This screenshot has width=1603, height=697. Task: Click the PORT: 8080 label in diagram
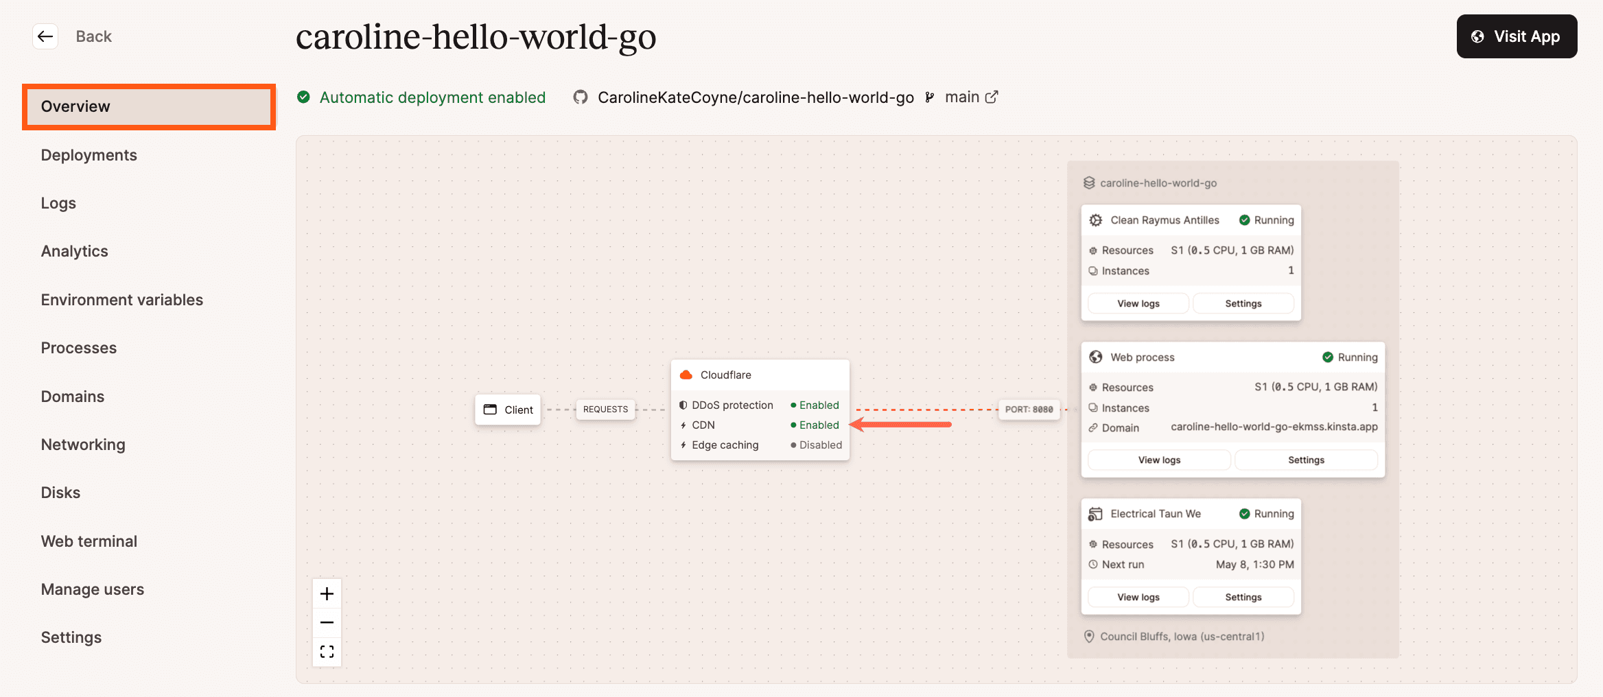tap(1029, 410)
